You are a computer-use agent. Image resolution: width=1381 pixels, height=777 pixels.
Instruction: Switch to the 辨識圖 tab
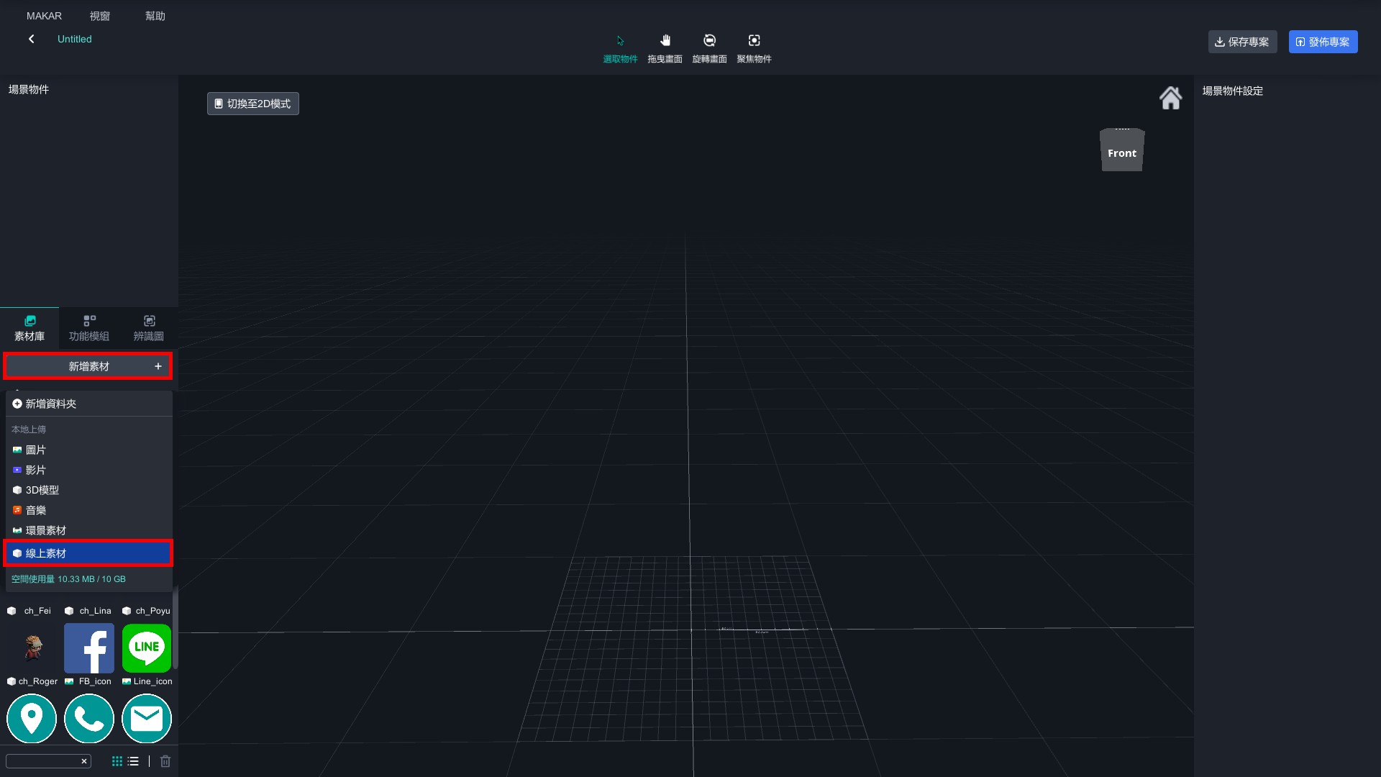(148, 328)
